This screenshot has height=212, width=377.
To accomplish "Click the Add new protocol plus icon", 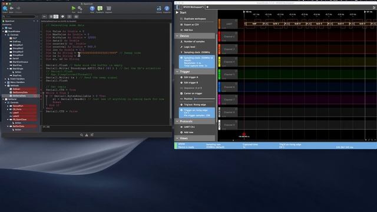I will (181, 132).
